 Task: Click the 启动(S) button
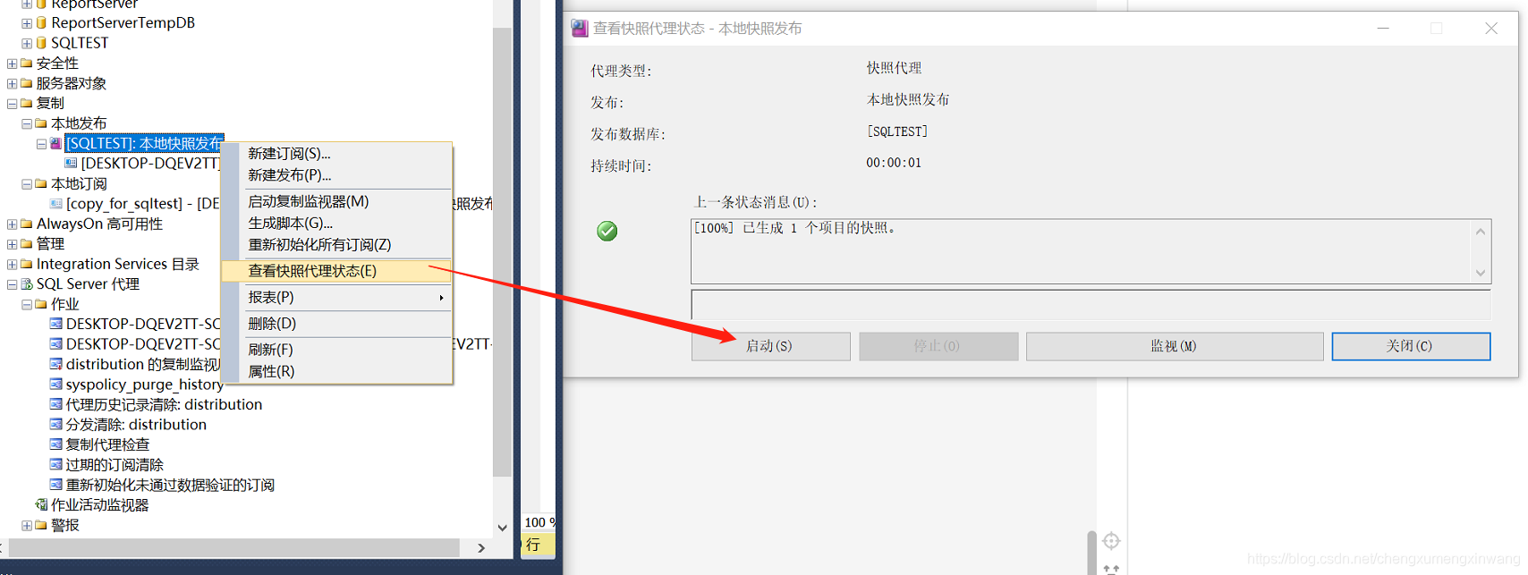point(770,346)
